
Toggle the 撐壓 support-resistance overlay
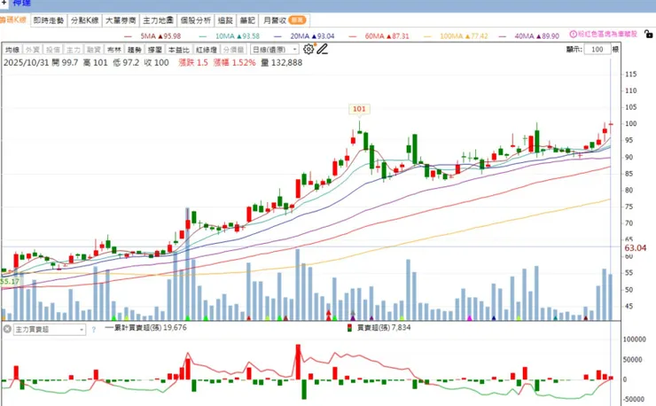point(155,50)
